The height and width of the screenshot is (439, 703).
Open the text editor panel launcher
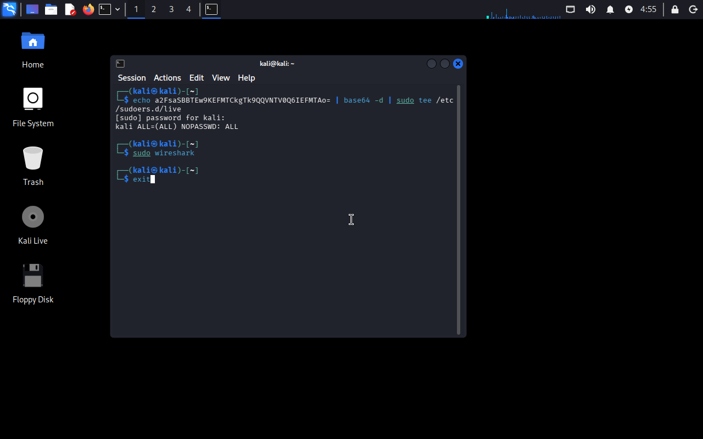(70, 9)
